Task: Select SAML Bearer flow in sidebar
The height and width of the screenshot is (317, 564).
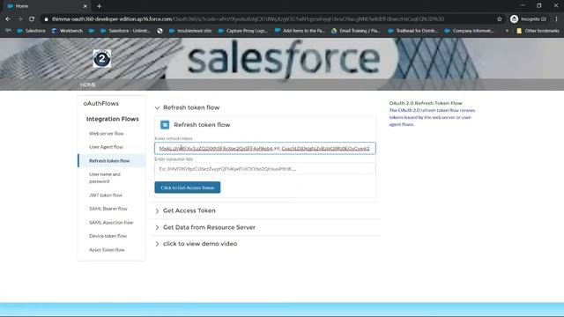Action: pyautogui.click(x=108, y=209)
